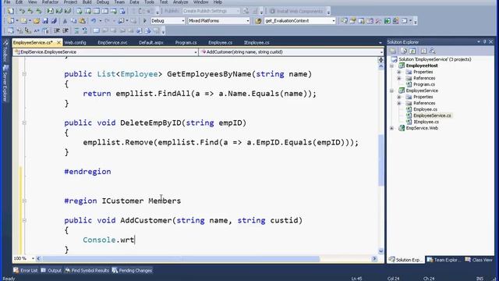Click the Increase Indent icon
The height and width of the screenshot is (281, 499).
coord(65,30)
